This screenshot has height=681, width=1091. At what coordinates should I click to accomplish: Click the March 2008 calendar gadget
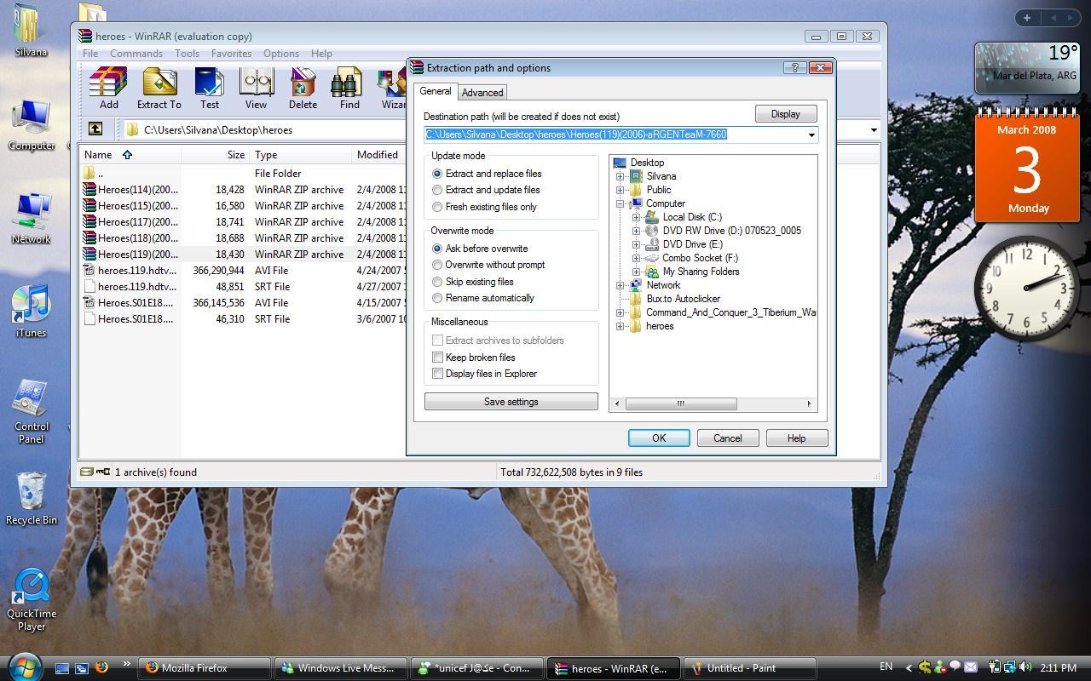[1027, 167]
